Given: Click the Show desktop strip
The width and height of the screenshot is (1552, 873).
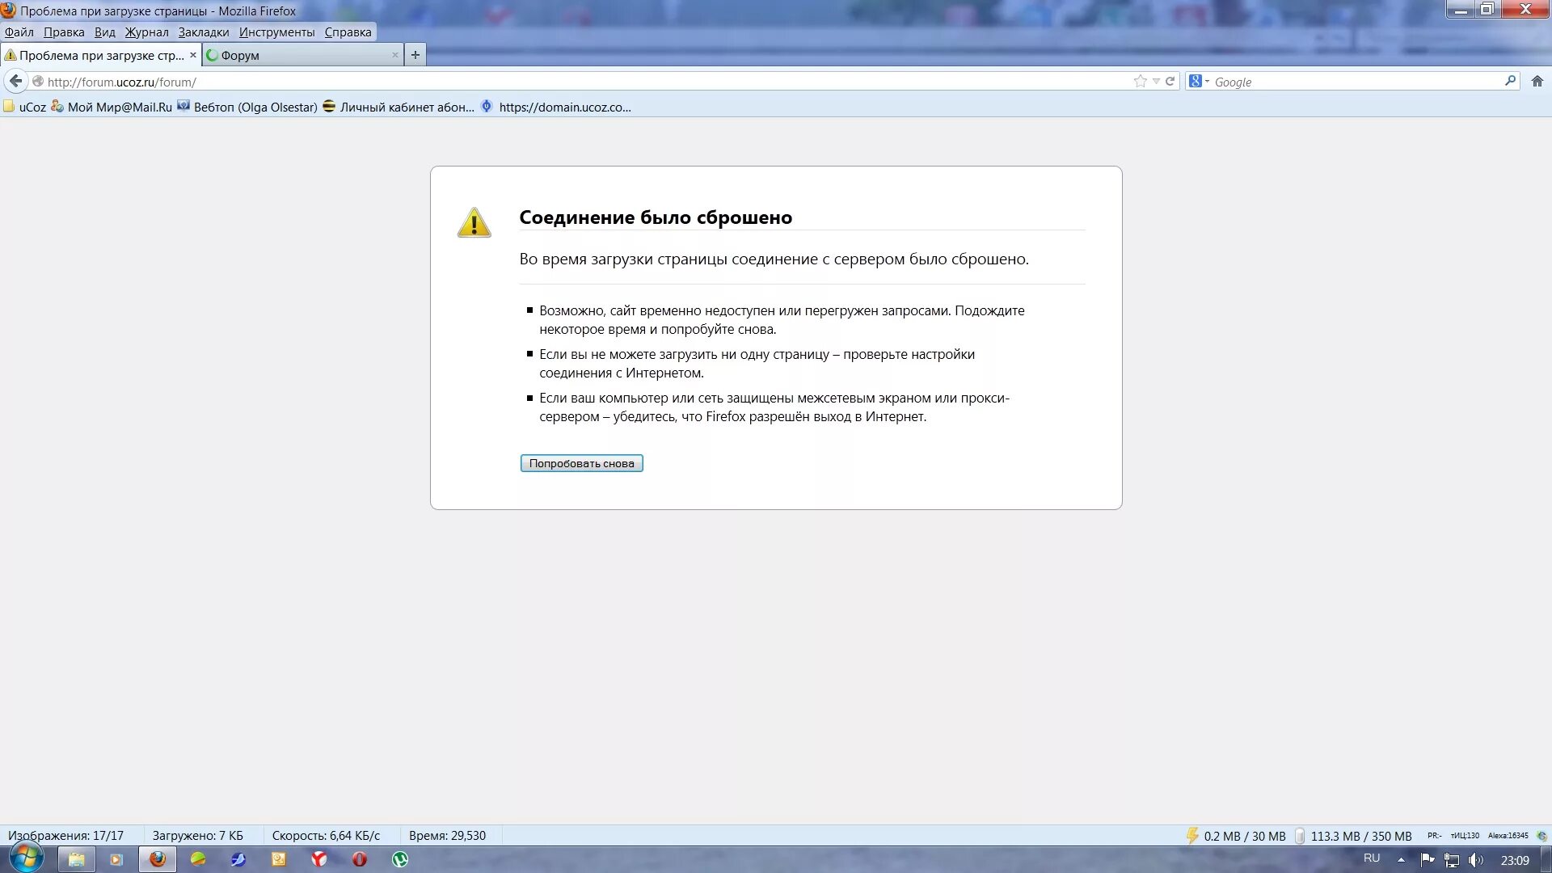Looking at the screenshot, I should click(x=1546, y=859).
